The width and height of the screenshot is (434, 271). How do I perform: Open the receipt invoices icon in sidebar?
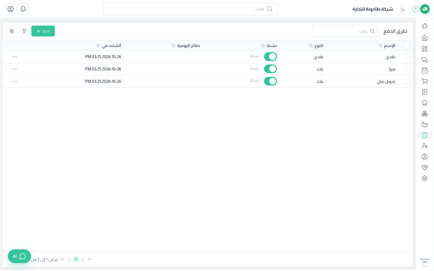click(425, 92)
